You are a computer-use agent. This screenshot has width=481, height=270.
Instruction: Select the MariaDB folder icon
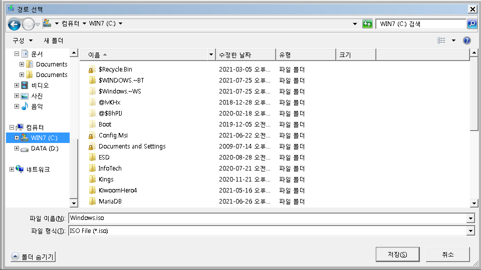pyautogui.click(x=92, y=201)
